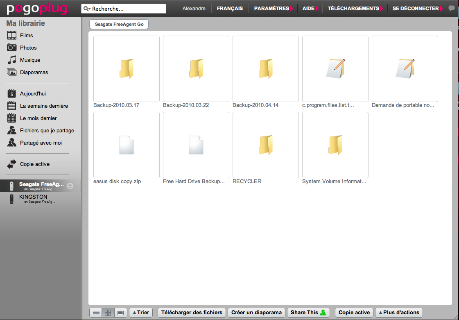
Task: Click the Ma librairie heading
Action: (x=26, y=23)
